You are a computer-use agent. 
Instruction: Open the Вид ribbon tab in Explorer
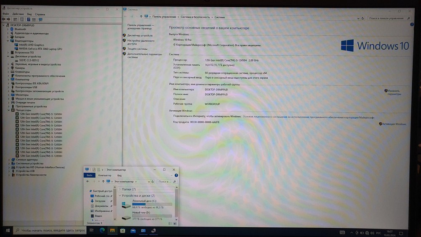(120, 175)
